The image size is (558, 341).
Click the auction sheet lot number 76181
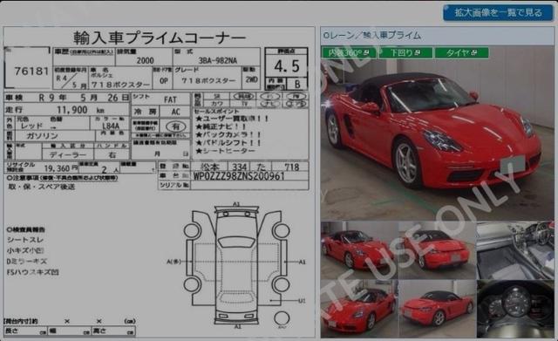click(31, 72)
